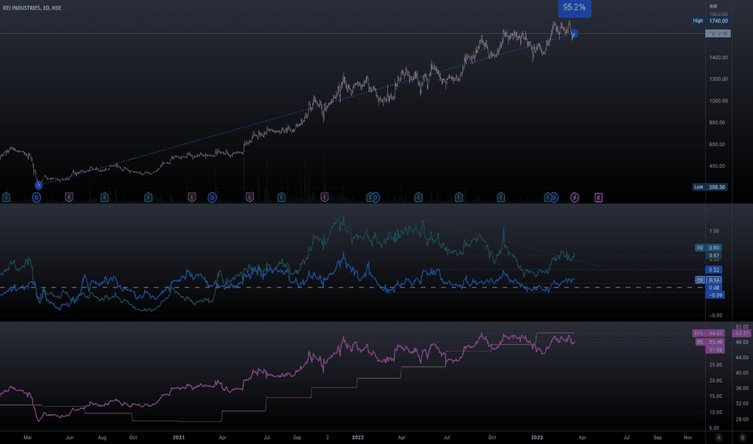Select the trendline start point at the 2020 low
753x444 pixels.
[39, 185]
